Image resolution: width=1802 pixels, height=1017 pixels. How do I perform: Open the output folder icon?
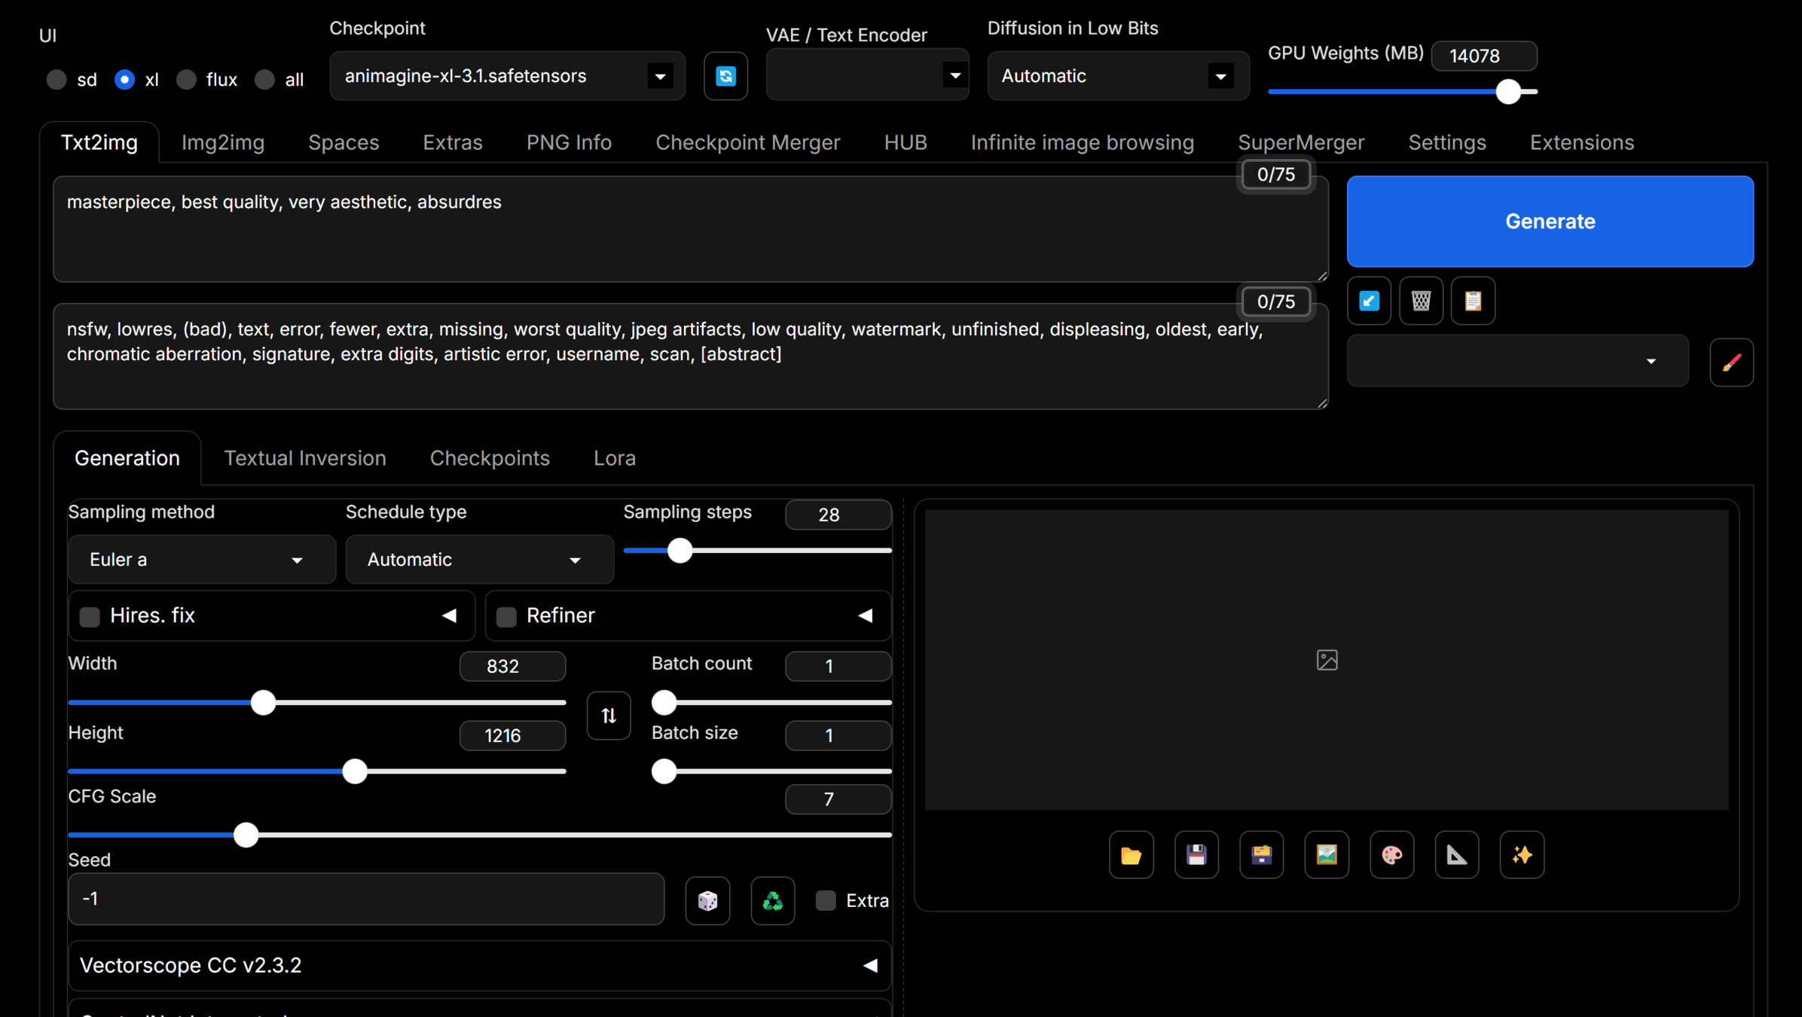click(x=1131, y=855)
